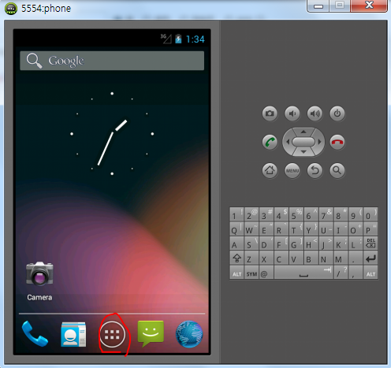The height and width of the screenshot is (368, 391).
Task: Click the P key
Action: 371,229
